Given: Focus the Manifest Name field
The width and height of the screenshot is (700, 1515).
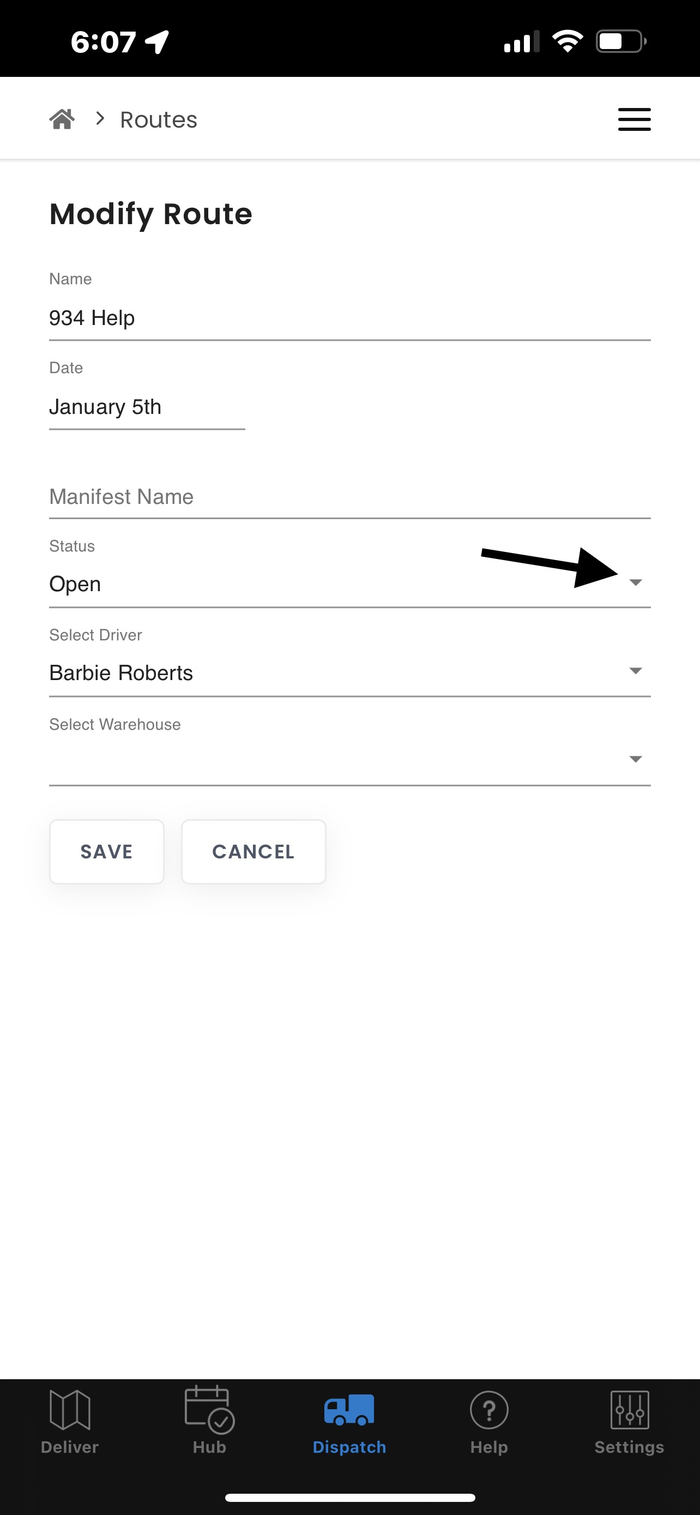Looking at the screenshot, I should coord(349,497).
